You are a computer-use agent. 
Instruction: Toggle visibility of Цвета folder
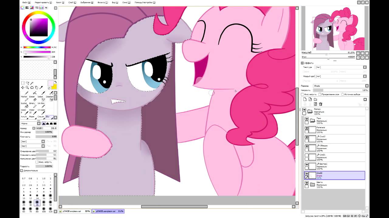click(x=307, y=183)
